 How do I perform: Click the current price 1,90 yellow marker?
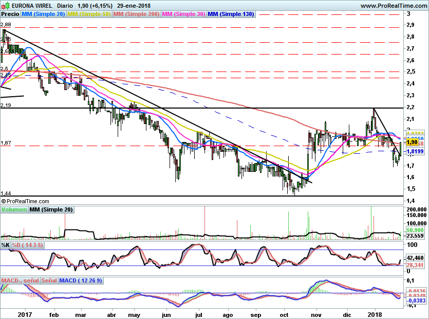tap(411, 143)
